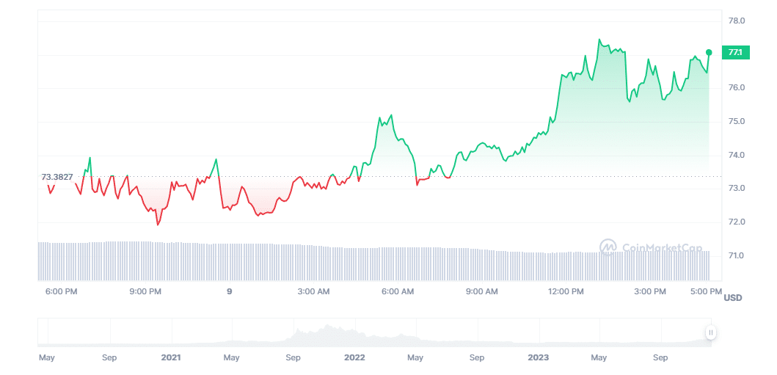
Task: Jump to 2021 on the navigator timeline
Action: [x=171, y=357]
